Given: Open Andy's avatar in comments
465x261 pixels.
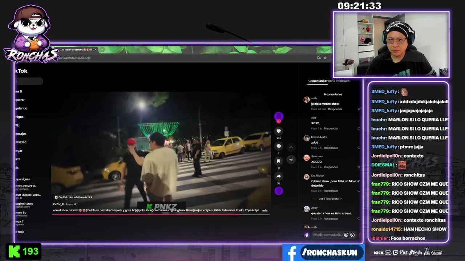Looking at the screenshot, I should (x=307, y=209).
